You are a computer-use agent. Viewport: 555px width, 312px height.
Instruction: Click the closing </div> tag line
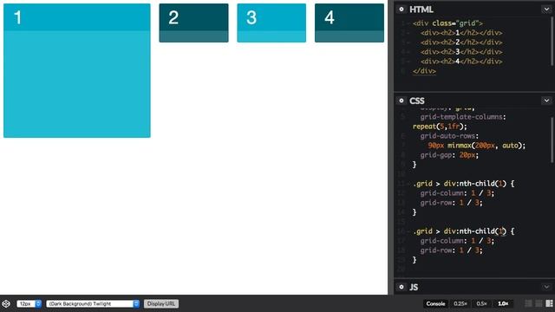[x=424, y=71]
